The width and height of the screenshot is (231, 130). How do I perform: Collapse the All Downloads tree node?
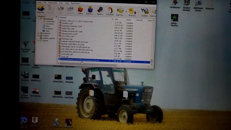click(x=39, y=19)
